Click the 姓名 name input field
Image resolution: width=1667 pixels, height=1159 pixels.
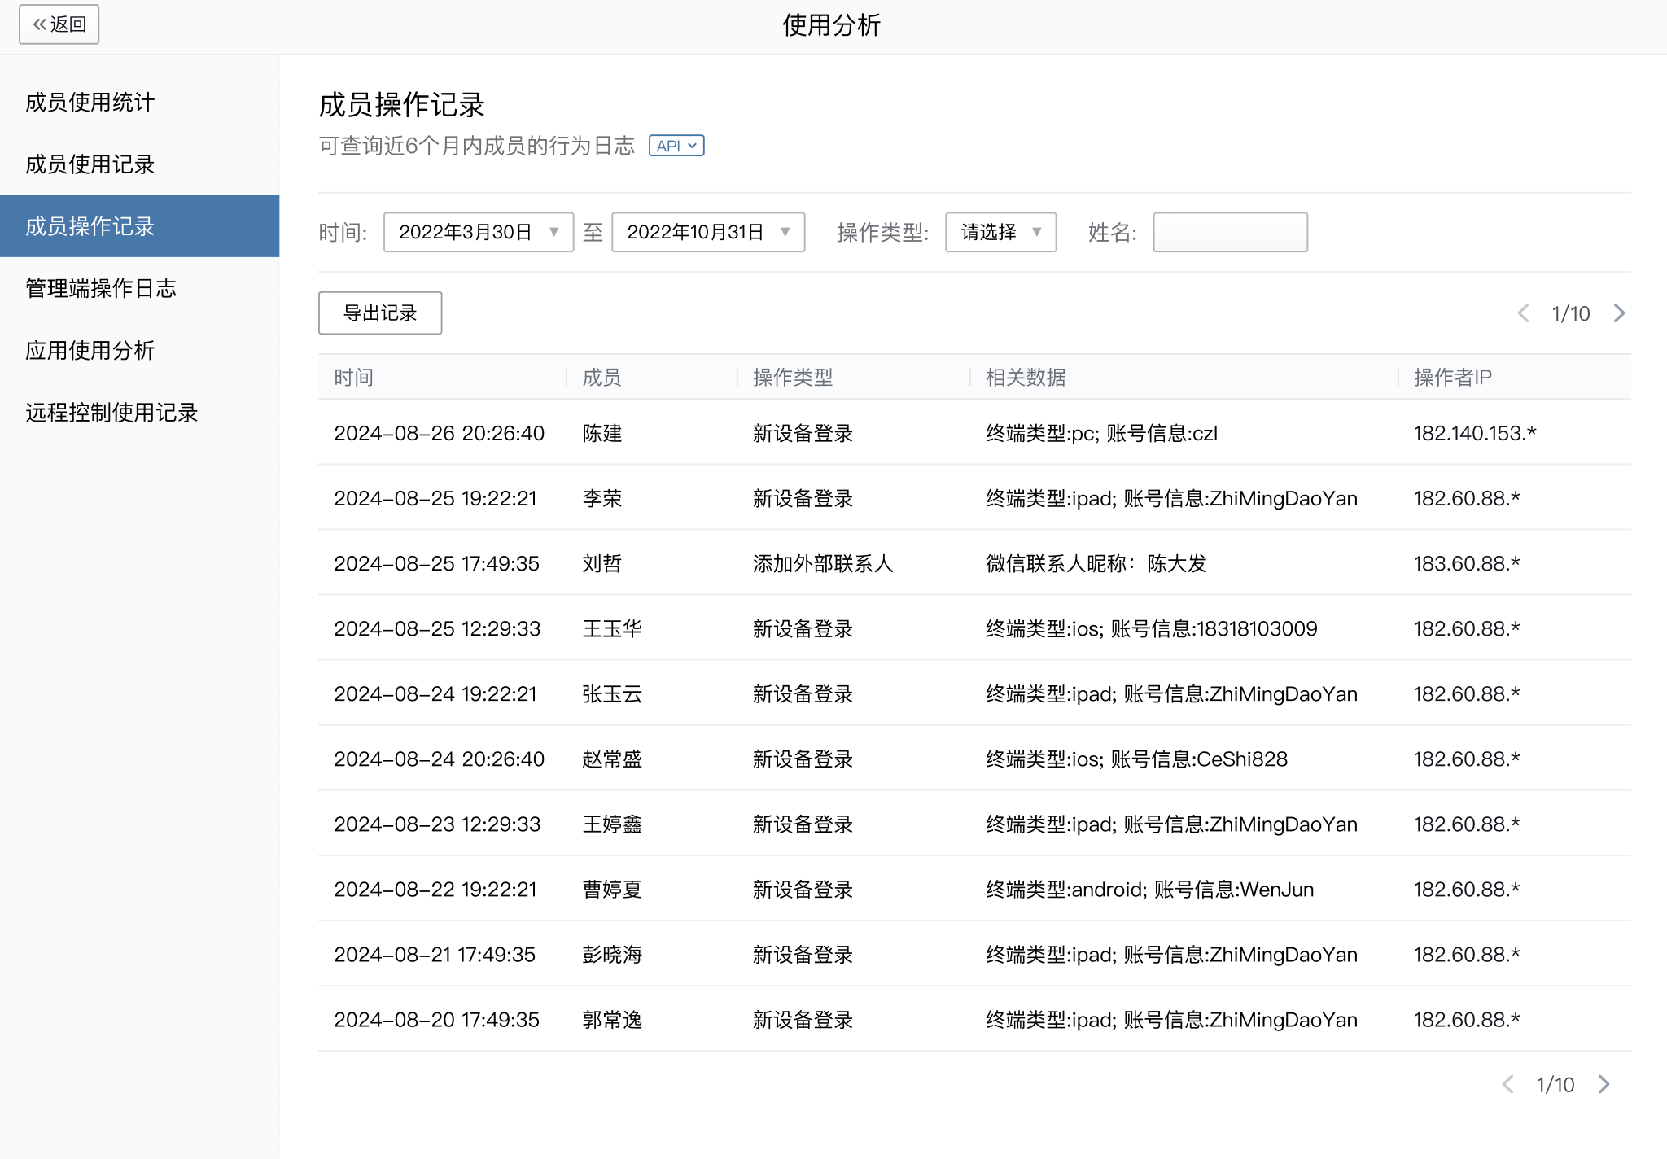pos(1229,233)
